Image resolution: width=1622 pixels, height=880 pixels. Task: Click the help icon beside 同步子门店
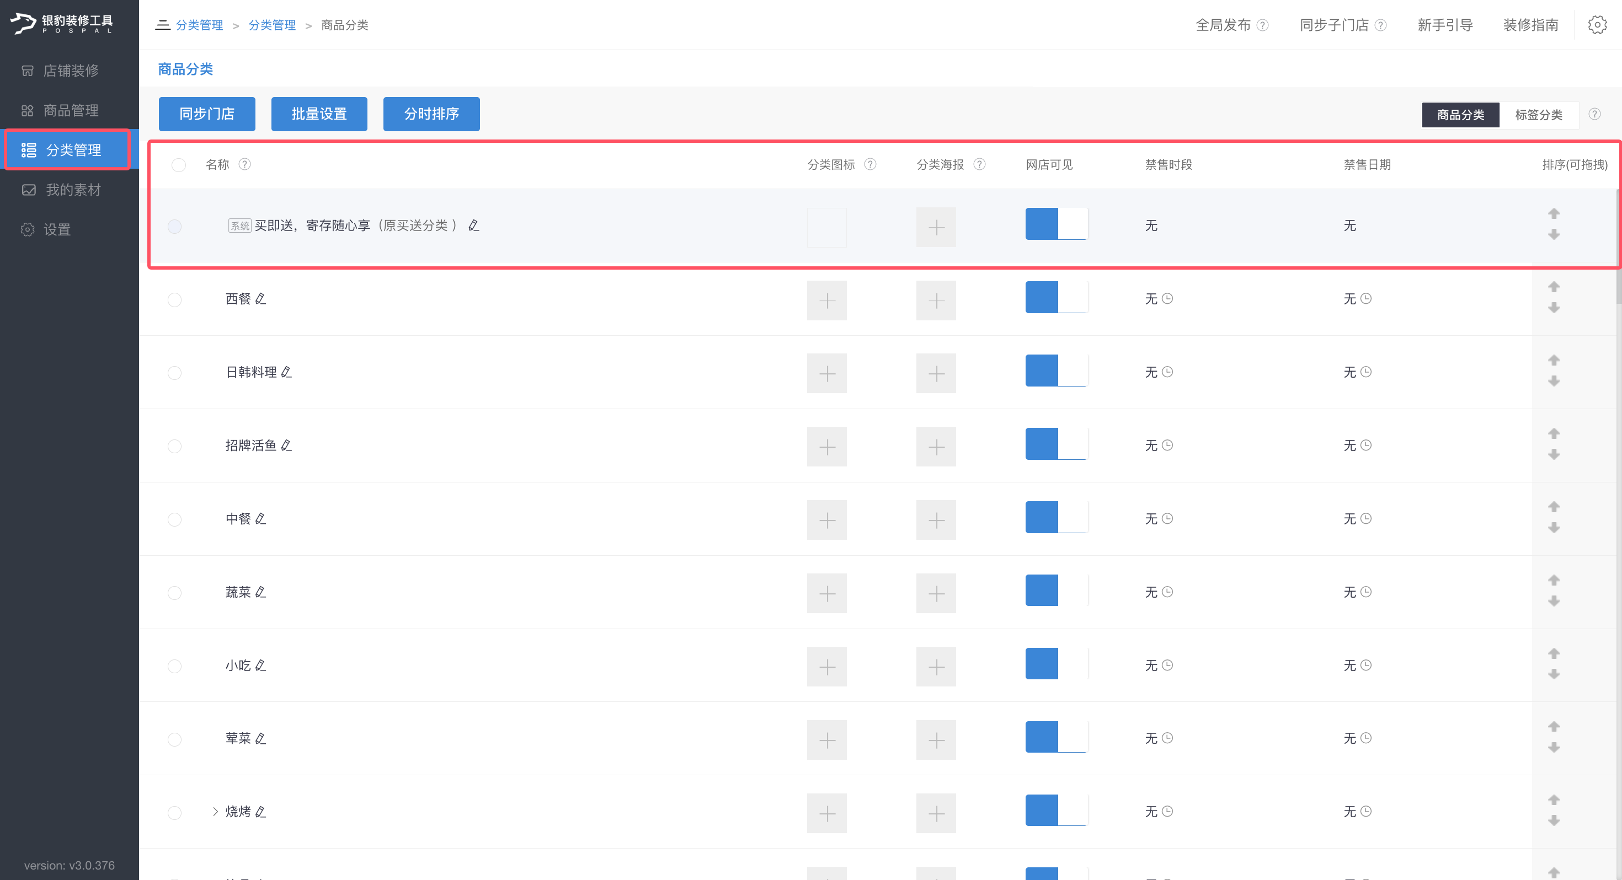1380,25
